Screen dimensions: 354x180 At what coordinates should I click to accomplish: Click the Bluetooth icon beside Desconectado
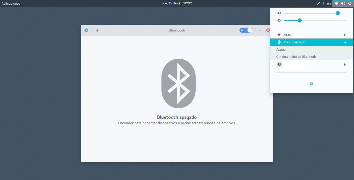279,42
